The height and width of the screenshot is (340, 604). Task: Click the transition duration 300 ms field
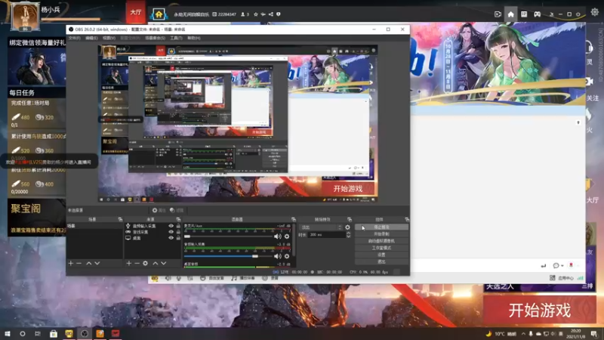coord(326,234)
